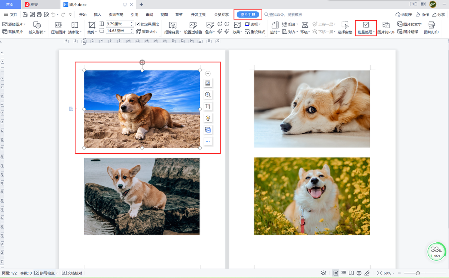Click the zoom magnifier icon beside the selected image
The height and width of the screenshot is (278, 449).
[x=208, y=95]
